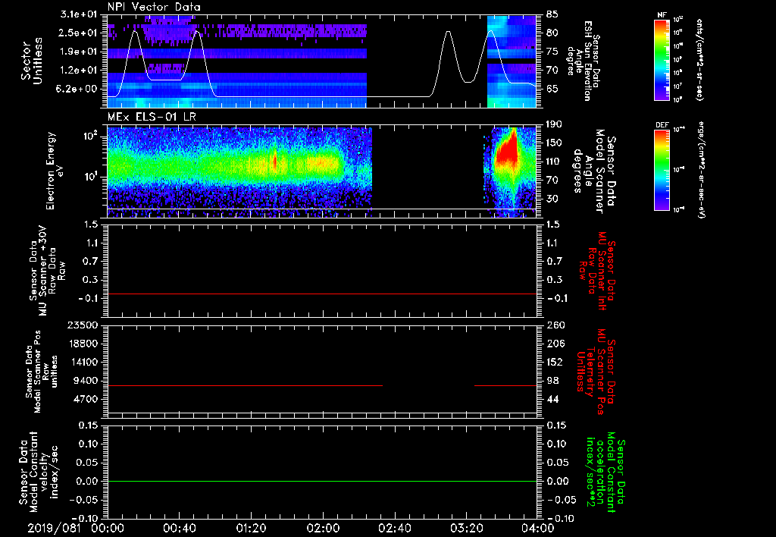Click the red "MU Scanner Init Raw Data" title
The height and width of the screenshot is (537, 776).
coord(597,271)
